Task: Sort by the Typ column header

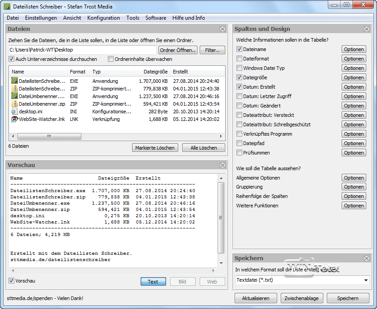Action: [x=112, y=72]
